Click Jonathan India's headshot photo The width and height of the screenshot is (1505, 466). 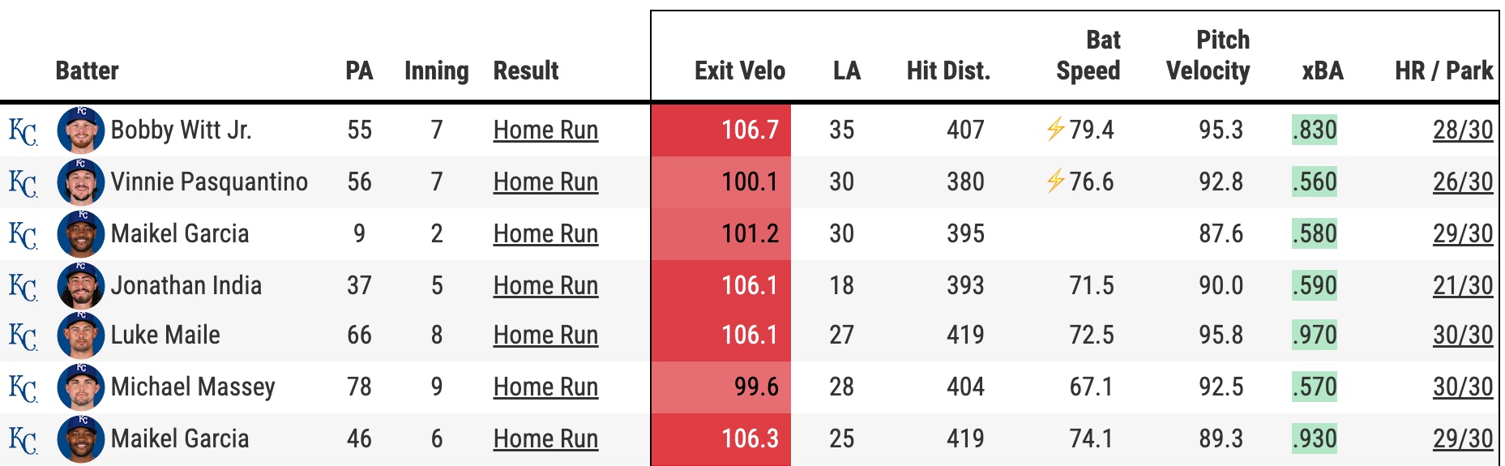coord(80,285)
